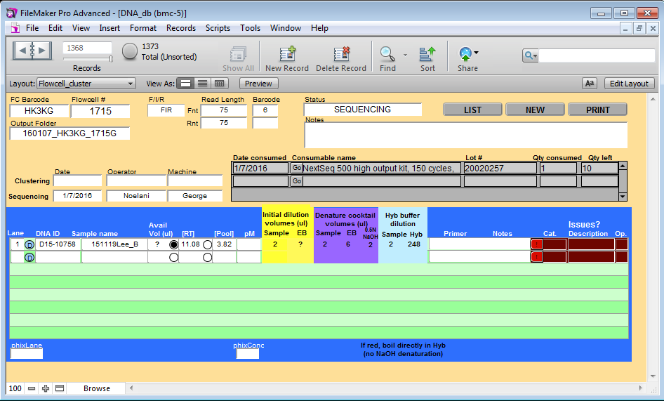Click the record slider under the record number
Viewport: 664px width, 401px height.
tap(87, 60)
